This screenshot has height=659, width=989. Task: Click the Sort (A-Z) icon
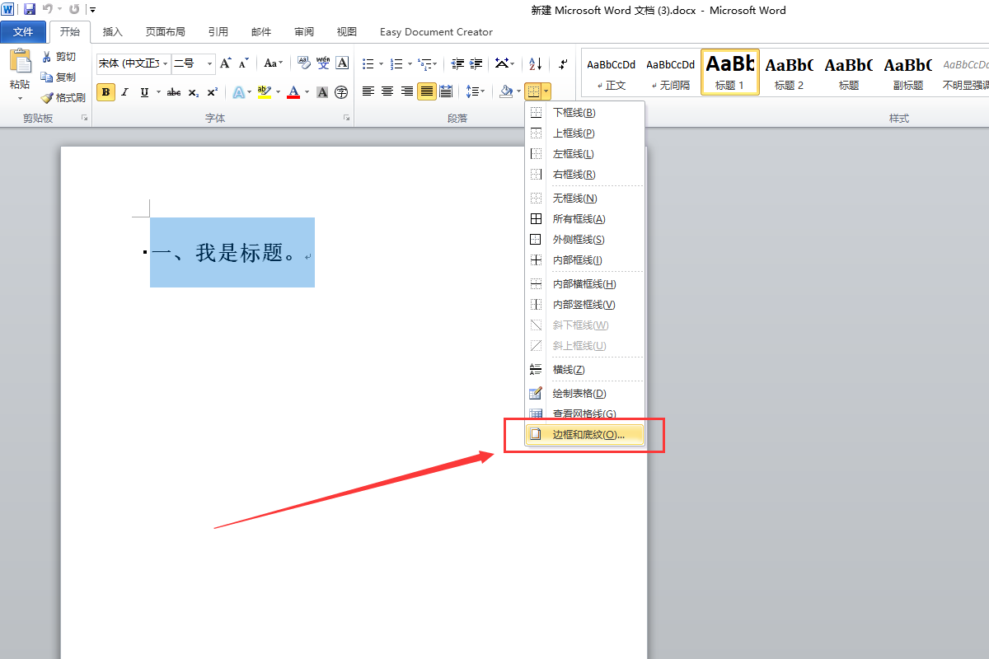click(535, 63)
